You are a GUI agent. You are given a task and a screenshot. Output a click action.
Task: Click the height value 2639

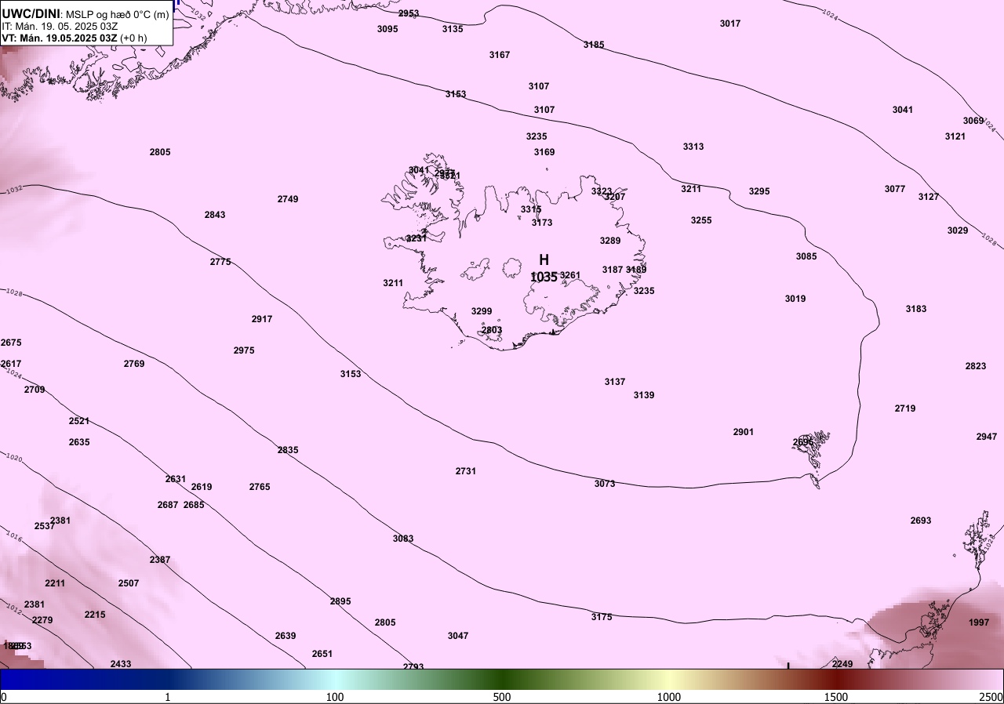(x=286, y=636)
